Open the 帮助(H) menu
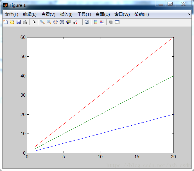Viewport: 194px width, 171px height. tap(142, 14)
